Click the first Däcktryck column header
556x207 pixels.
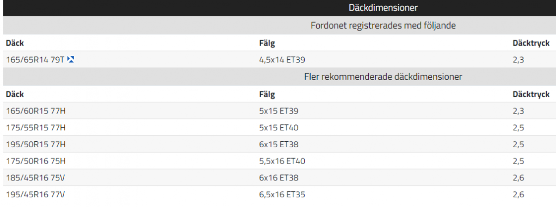[x=531, y=43]
